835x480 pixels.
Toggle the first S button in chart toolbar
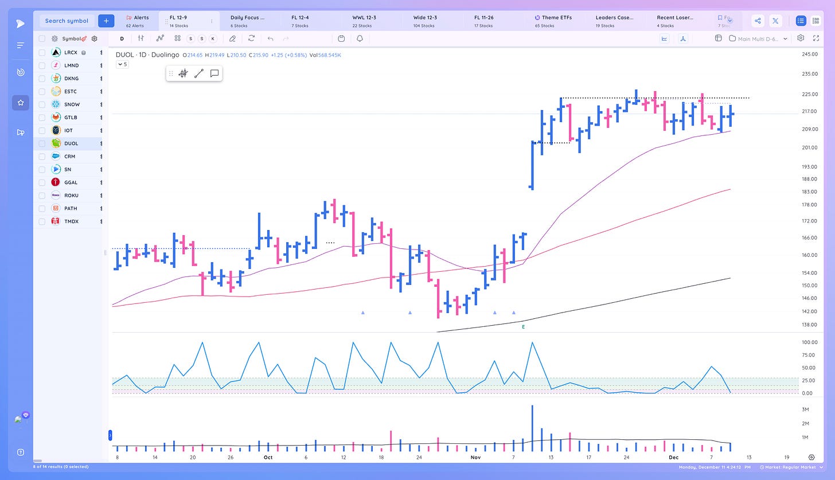192,38
